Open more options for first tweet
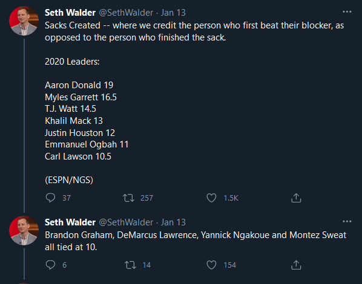 click(347, 11)
